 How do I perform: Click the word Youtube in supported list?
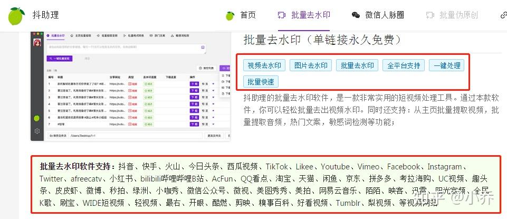click(x=335, y=167)
